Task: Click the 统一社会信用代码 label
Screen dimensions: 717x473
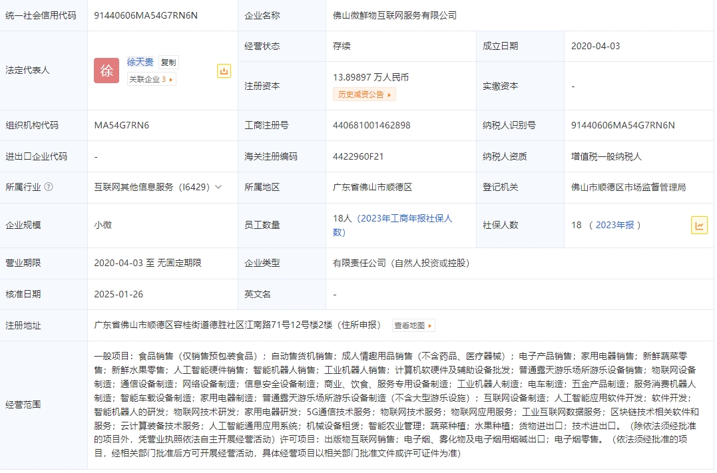Action: click(41, 15)
